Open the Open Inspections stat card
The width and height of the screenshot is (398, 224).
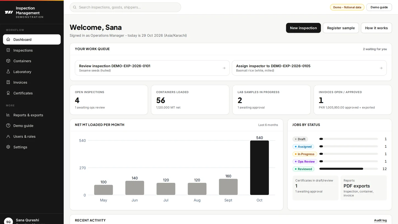click(109, 100)
